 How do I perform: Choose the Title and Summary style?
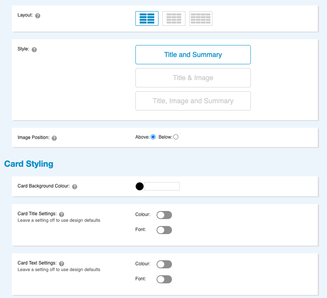(193, 55)
